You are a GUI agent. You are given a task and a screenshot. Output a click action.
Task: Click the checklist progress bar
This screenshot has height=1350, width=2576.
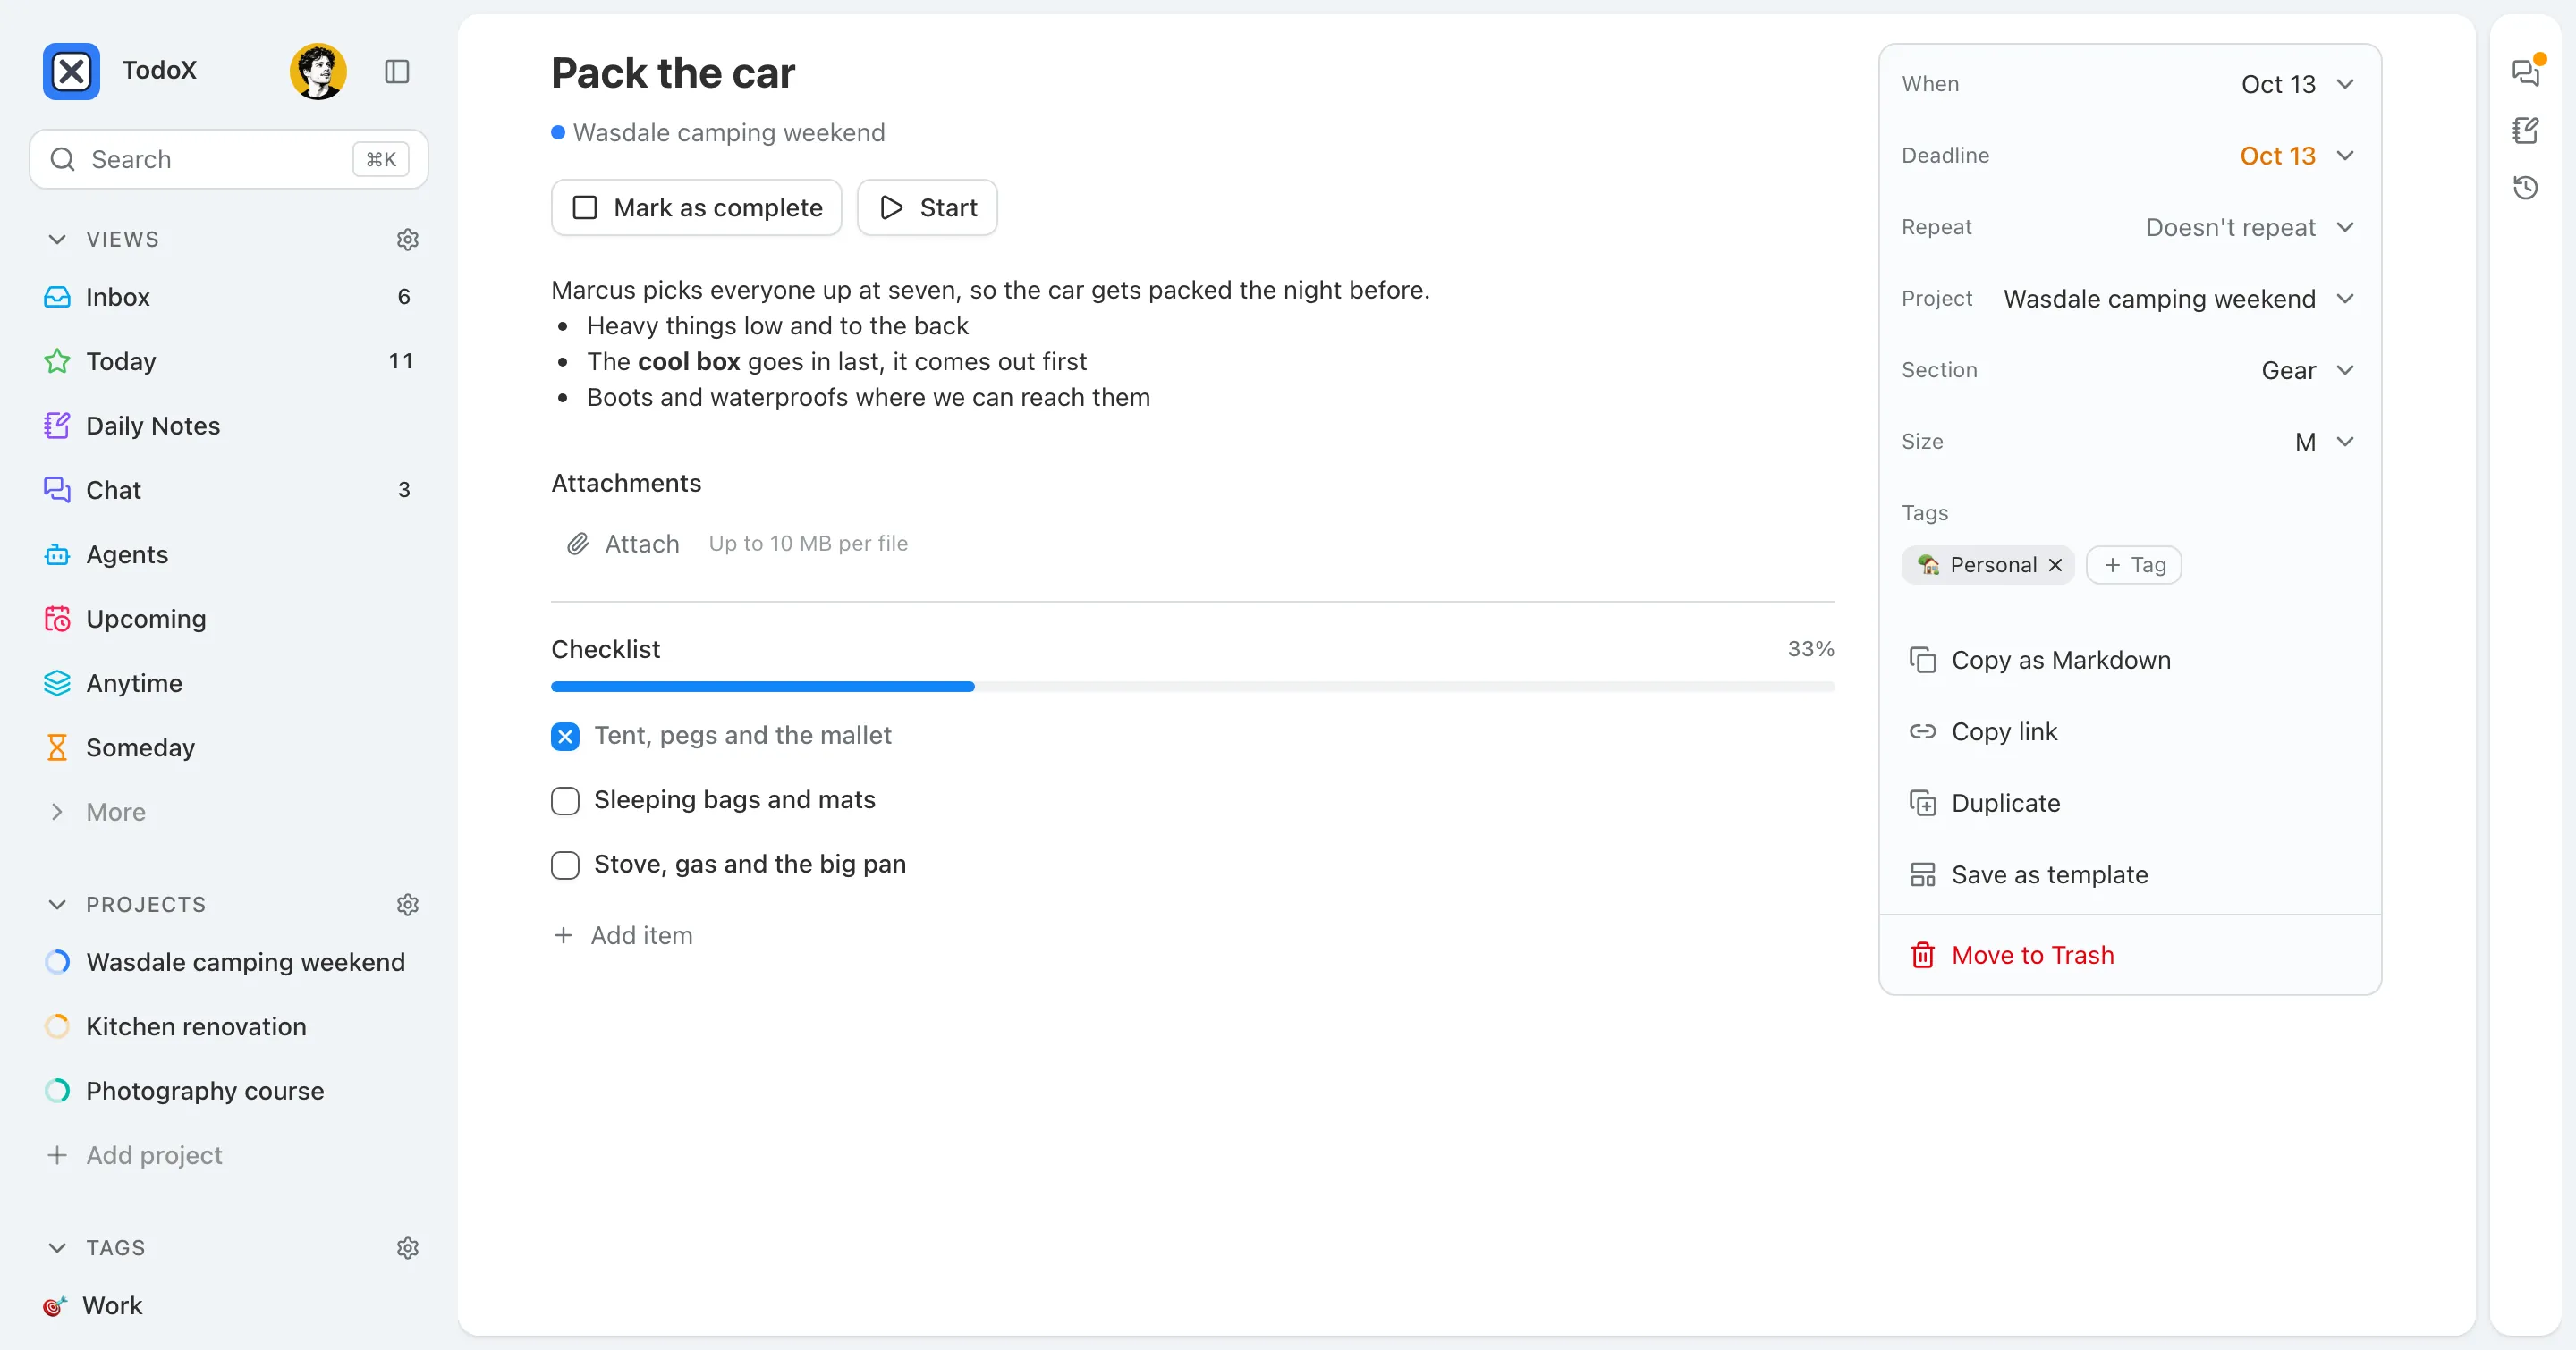tap(1192, 688)
